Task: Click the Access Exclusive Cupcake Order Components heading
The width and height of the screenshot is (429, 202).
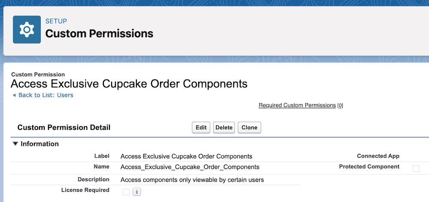Action: 129,84
